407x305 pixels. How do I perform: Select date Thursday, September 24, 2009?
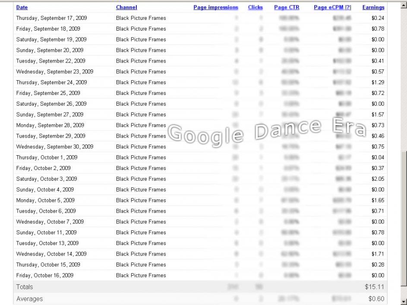coord(51,82)
